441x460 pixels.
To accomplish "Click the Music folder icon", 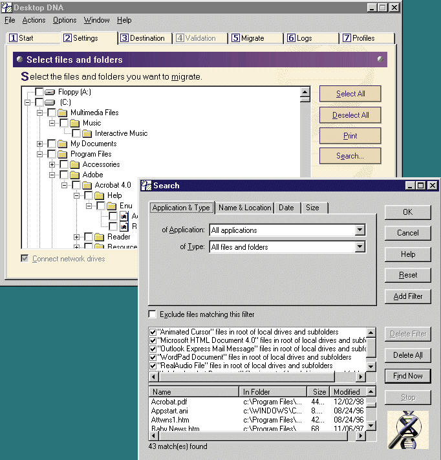I will (x=75, y=123).
